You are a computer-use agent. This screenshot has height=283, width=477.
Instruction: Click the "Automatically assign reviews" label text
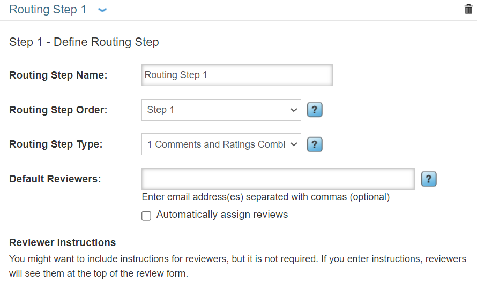(222, 215)
